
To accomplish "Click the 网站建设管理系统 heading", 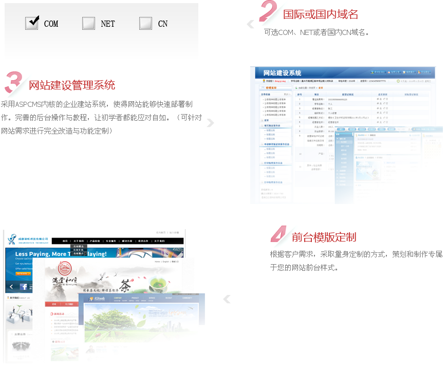I will click(x=72, y=85).
